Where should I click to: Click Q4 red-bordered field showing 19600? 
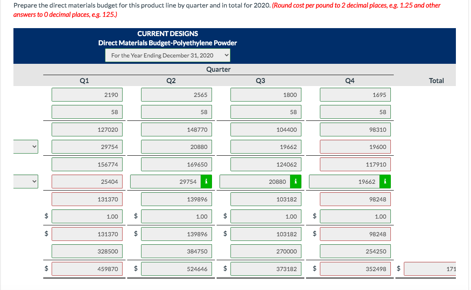coord(356,147)
